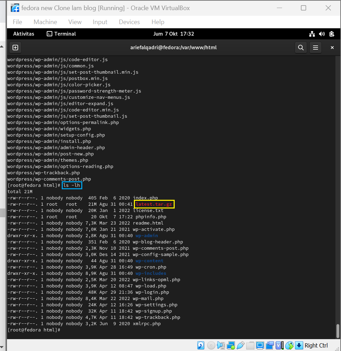341x351 pixels.
Task: Click the latest.tar.gz file name
Action: (x=154, y=204)
